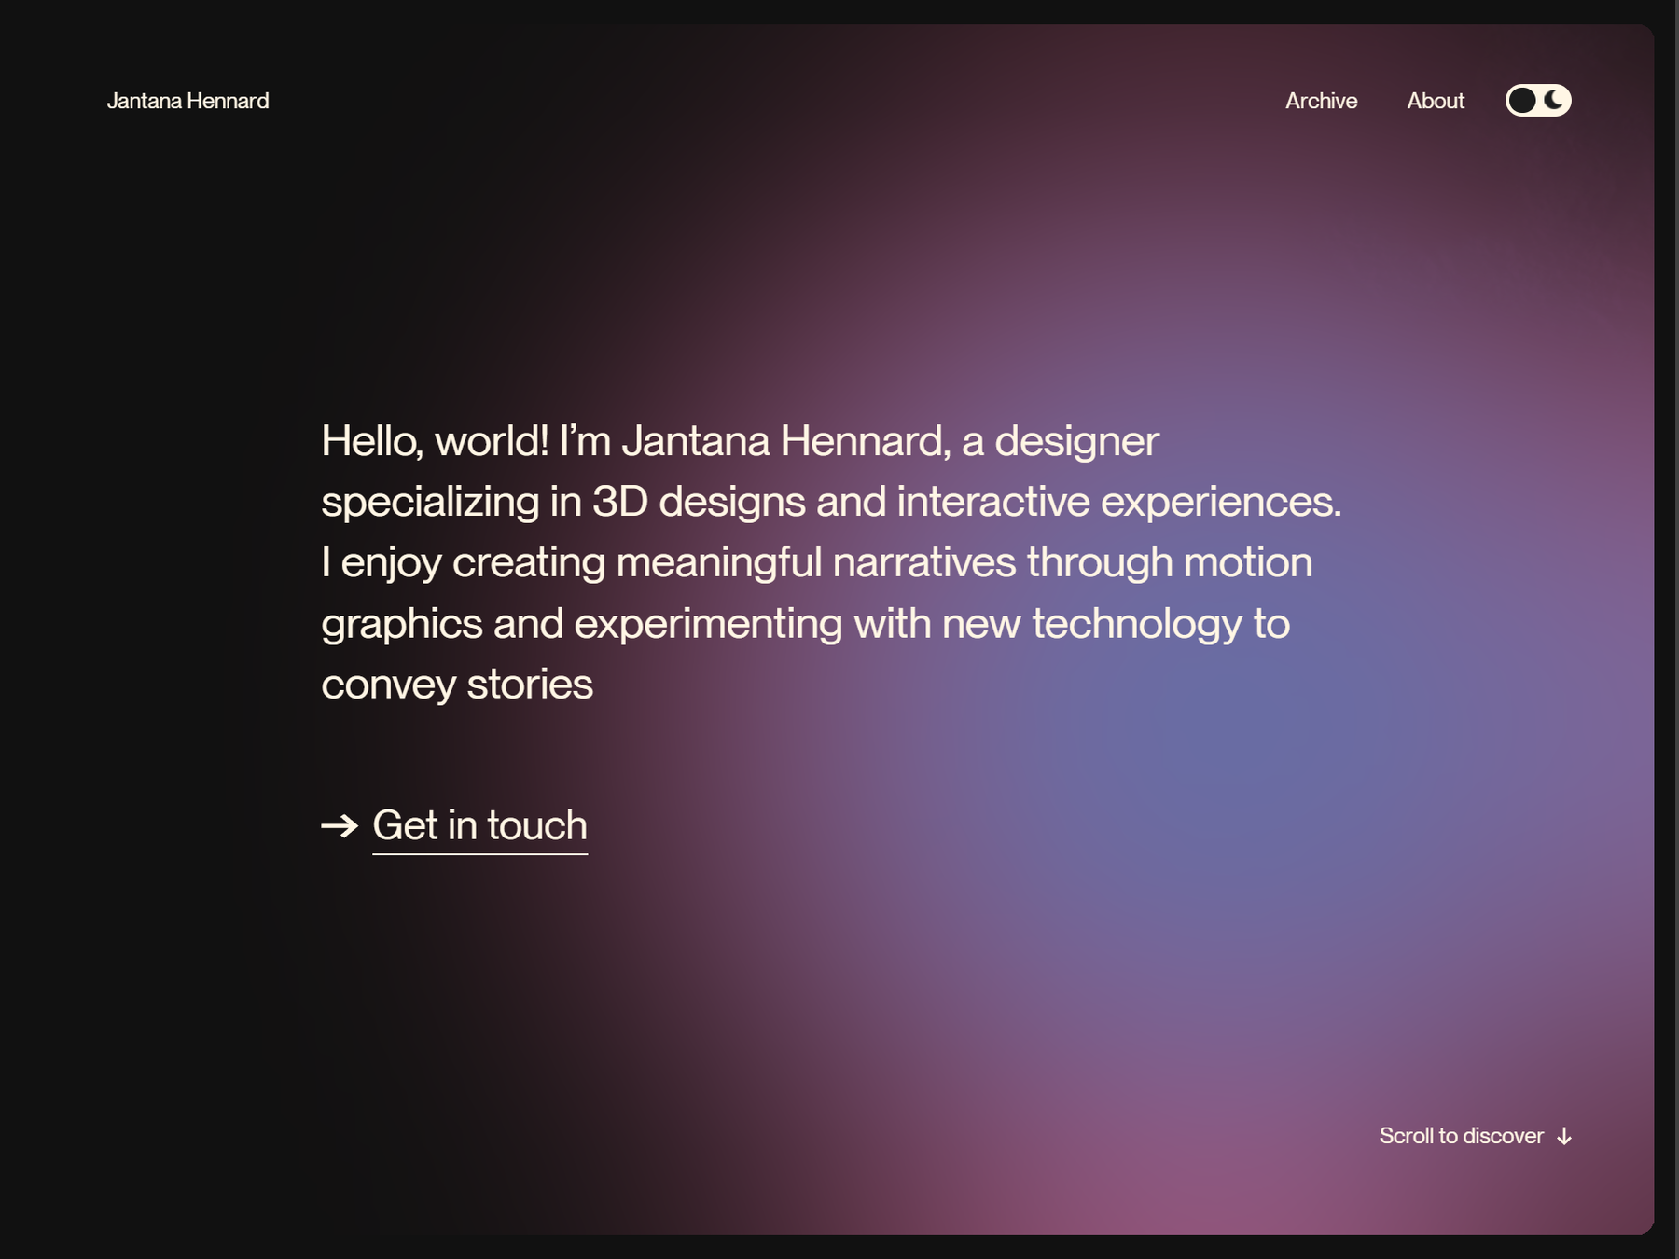Click the words 'interactive experiences' in the intro
The height and width of the screenshot is (1259, 1679).
1117,502
